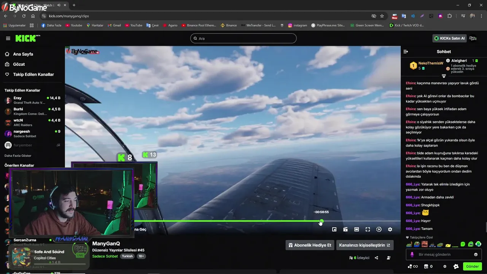
Task: Open a new Chrome tab
Action: 74,5
